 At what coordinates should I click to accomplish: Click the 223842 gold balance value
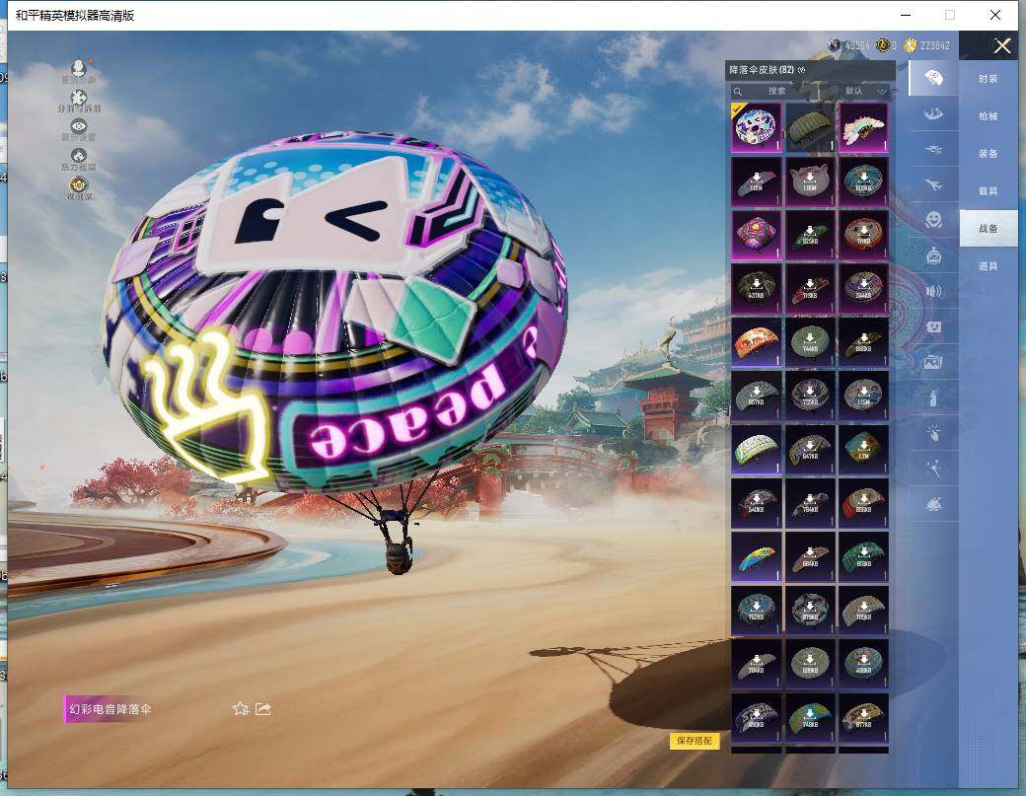934,45
